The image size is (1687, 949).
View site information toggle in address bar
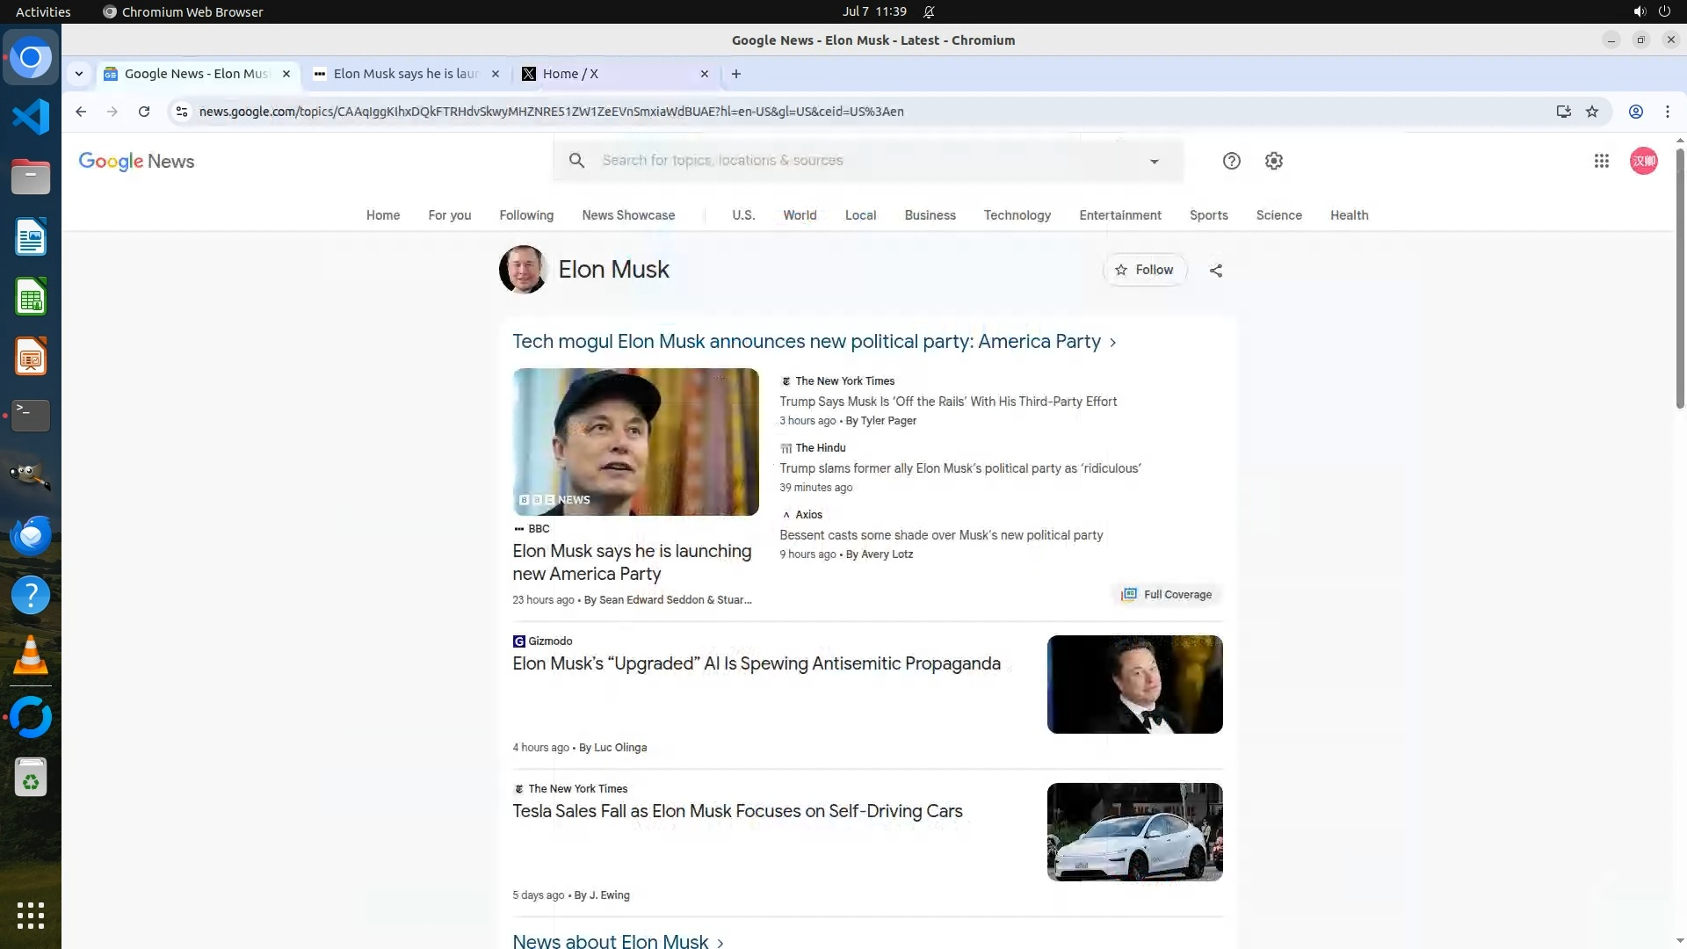[x=182, y=112]
